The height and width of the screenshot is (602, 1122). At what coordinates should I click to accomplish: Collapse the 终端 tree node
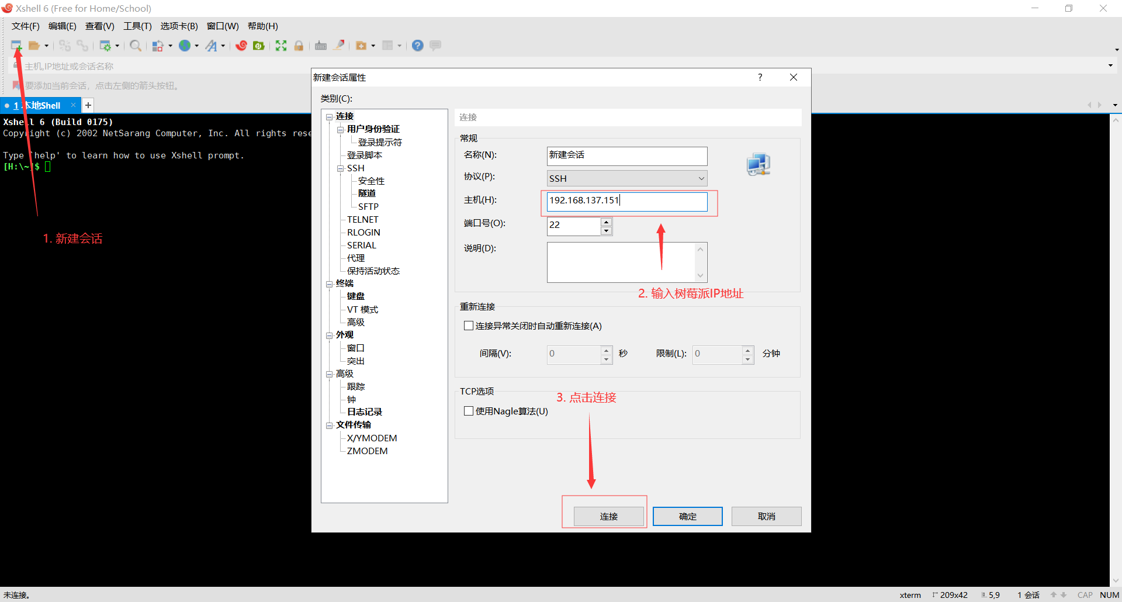click(x=330, y=284)
